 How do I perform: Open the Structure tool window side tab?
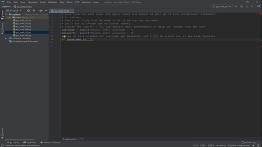point(2,29)
